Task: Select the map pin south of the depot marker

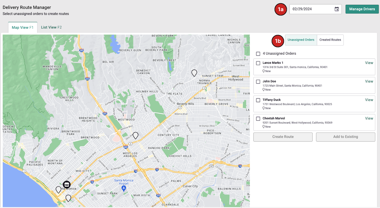Action: (68, 198)
